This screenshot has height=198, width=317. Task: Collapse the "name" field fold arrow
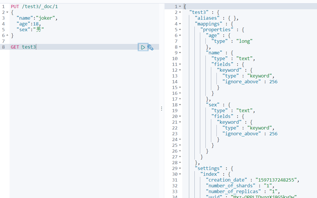180,53
